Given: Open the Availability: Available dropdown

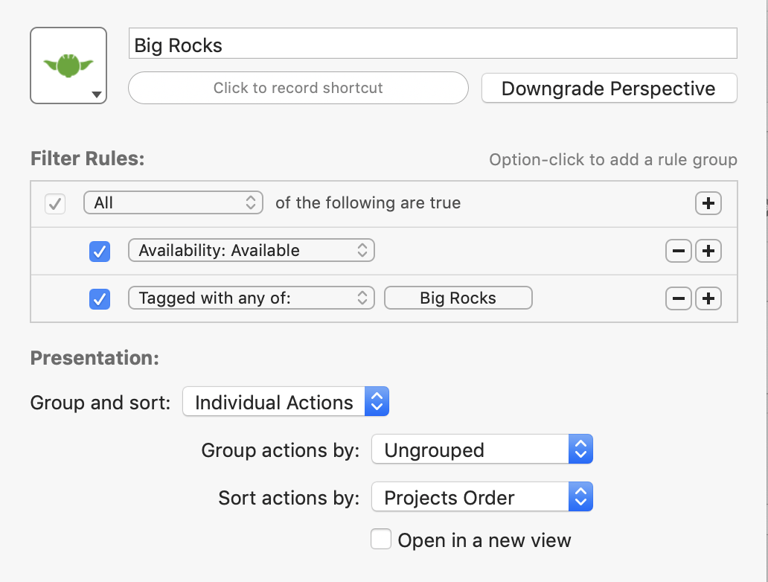Looking at the screenshot, I should coord(252,250).
